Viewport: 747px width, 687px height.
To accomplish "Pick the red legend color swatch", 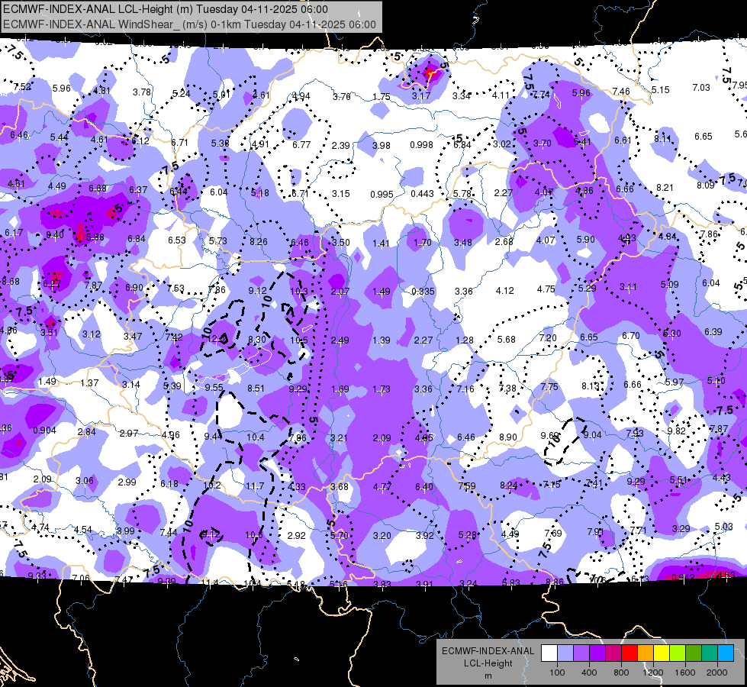I will click(629, 653).
